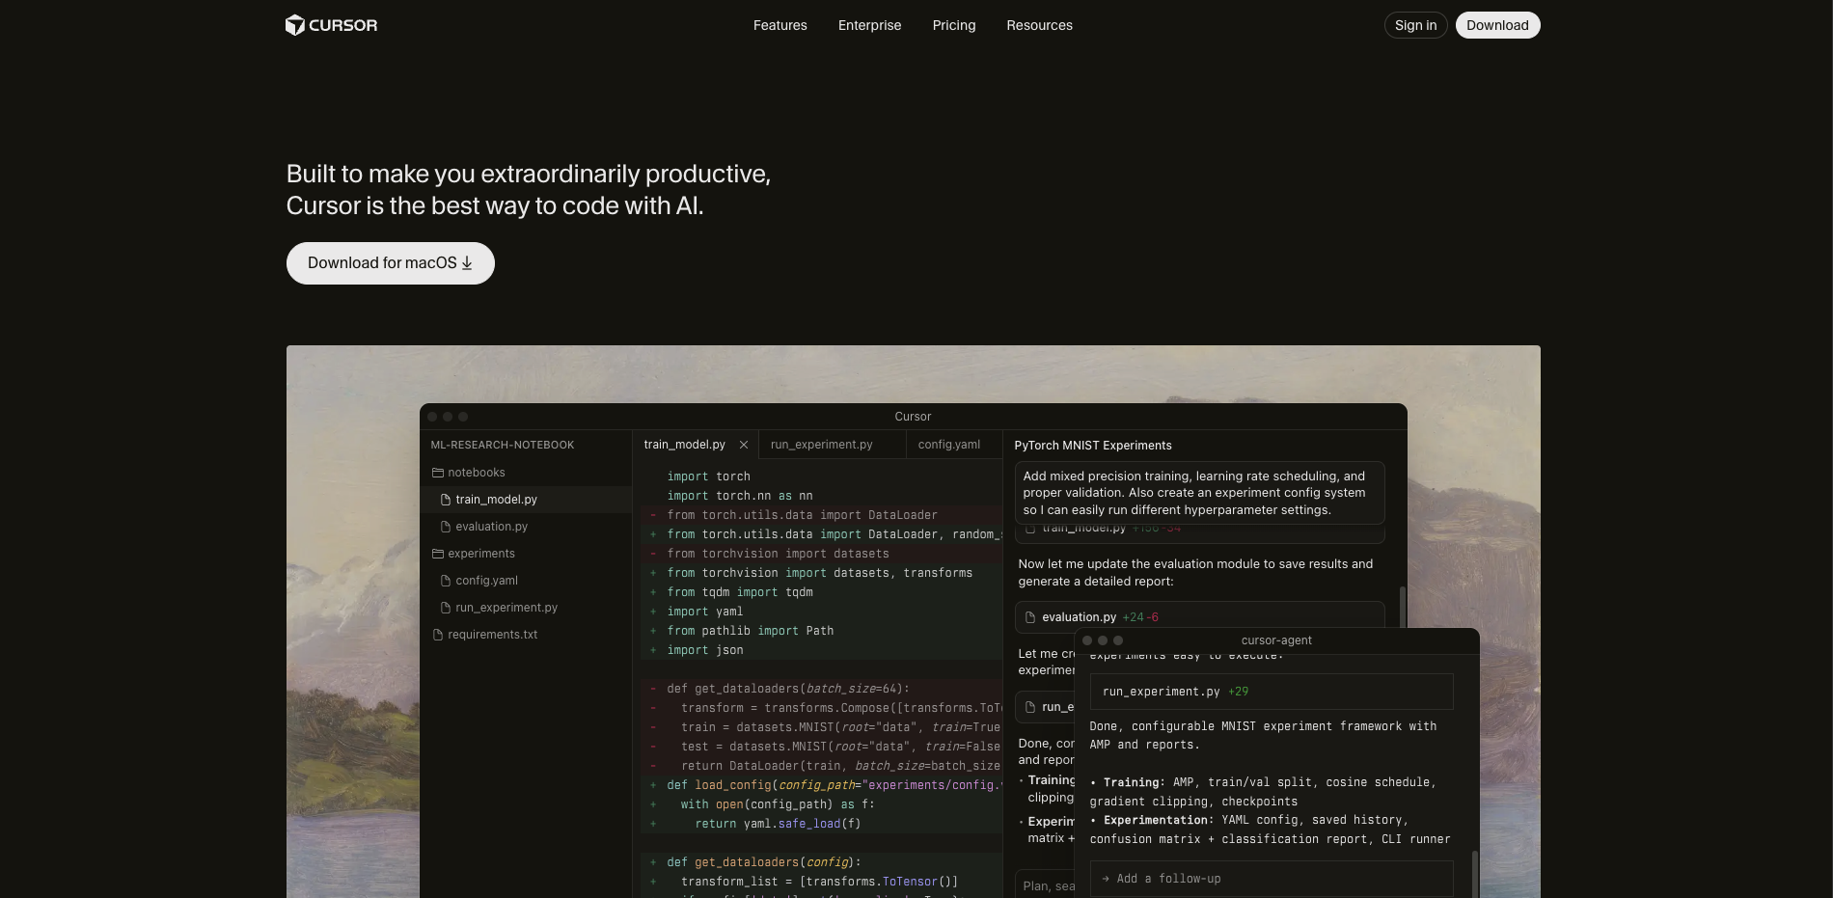Switch to the config.yaml editor tab
Screen dimensions: 1833x898
coord(949,445)
